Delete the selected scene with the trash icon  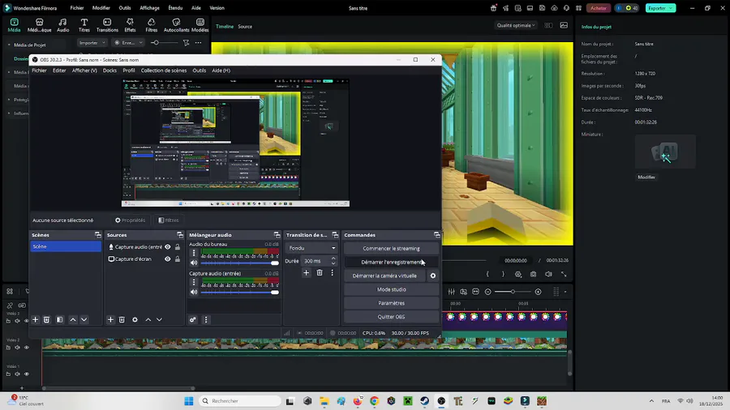pyautogui.click(x=47, y=320)
